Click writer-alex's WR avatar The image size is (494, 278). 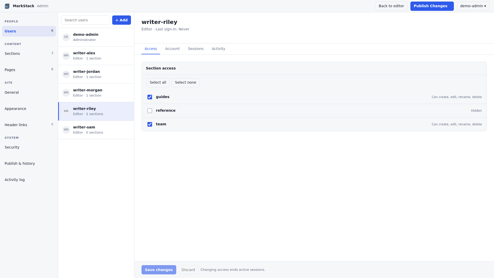pyautogui.click(x=66, y=56)
